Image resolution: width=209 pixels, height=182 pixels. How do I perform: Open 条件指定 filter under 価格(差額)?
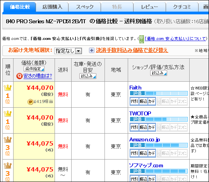(34, 69)
